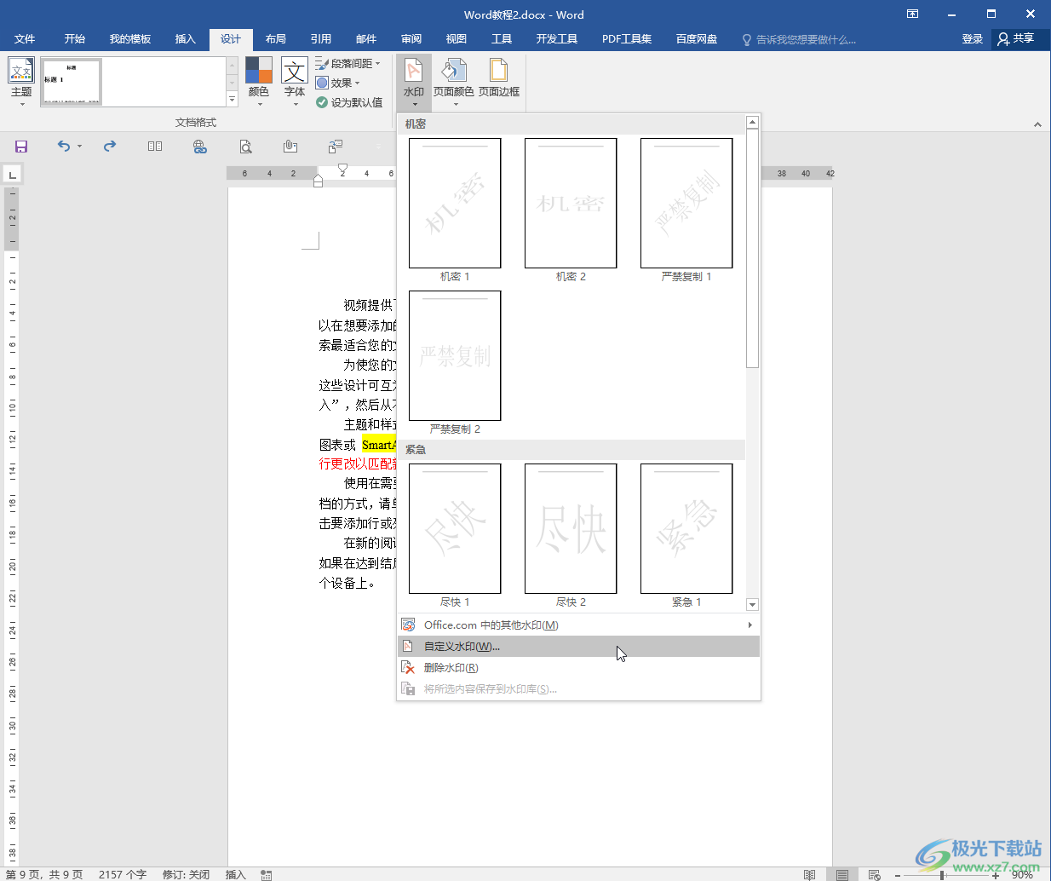Open the 开发工具 Developer tab

point(557,39)
